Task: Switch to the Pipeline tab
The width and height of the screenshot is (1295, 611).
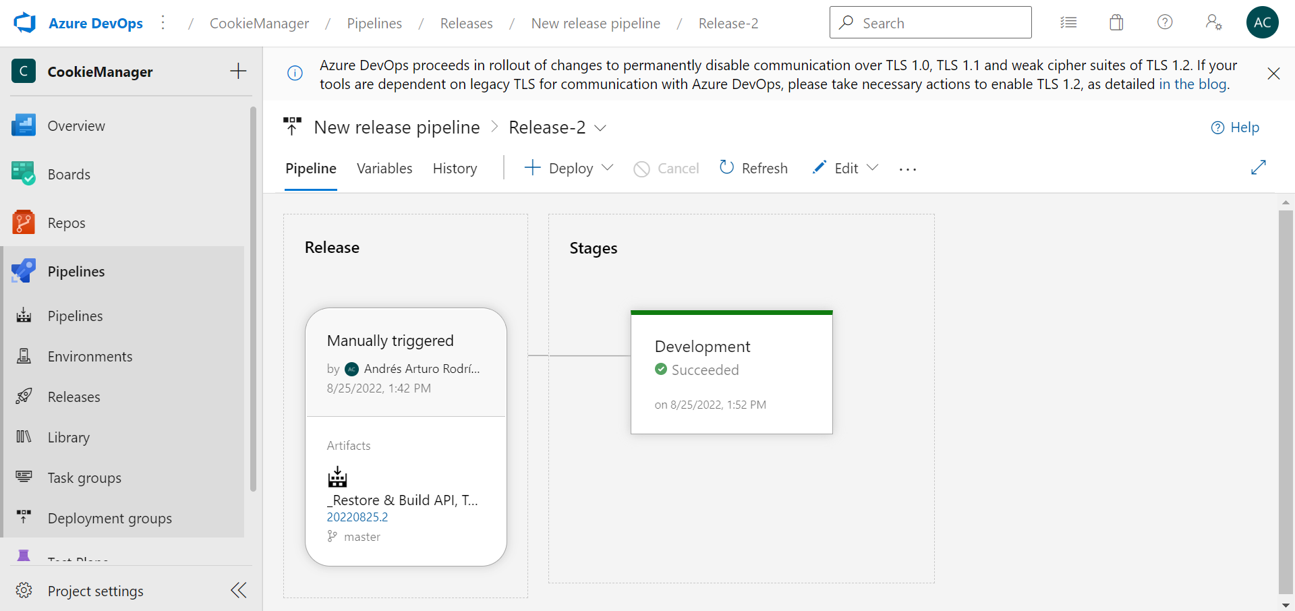Action: 311,169
